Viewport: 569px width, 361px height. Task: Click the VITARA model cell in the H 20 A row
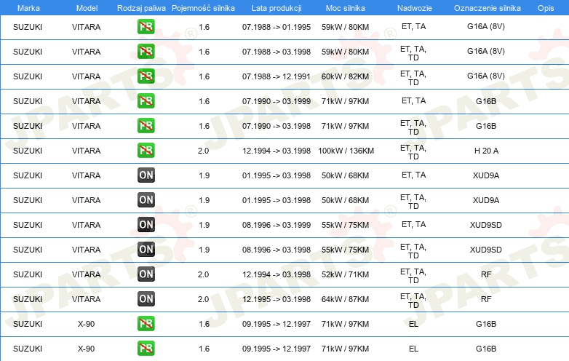click(x=86, y=151)
